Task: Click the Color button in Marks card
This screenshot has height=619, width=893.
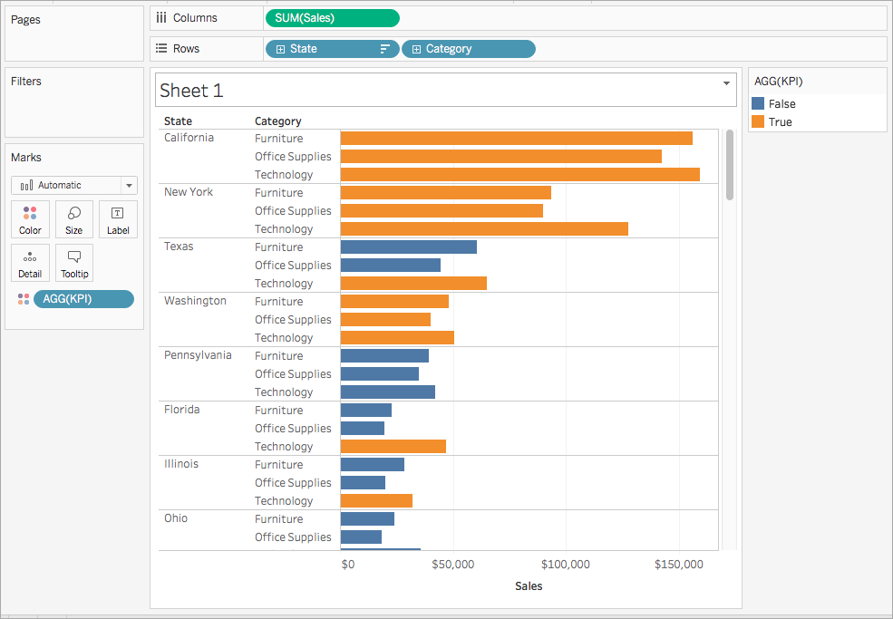Action: click(30, 219)
